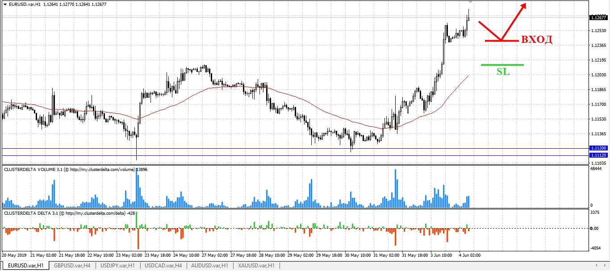Click the 1.12530 price scale value
The width and height of the screenshot is (610, 271).
(598, 31)
